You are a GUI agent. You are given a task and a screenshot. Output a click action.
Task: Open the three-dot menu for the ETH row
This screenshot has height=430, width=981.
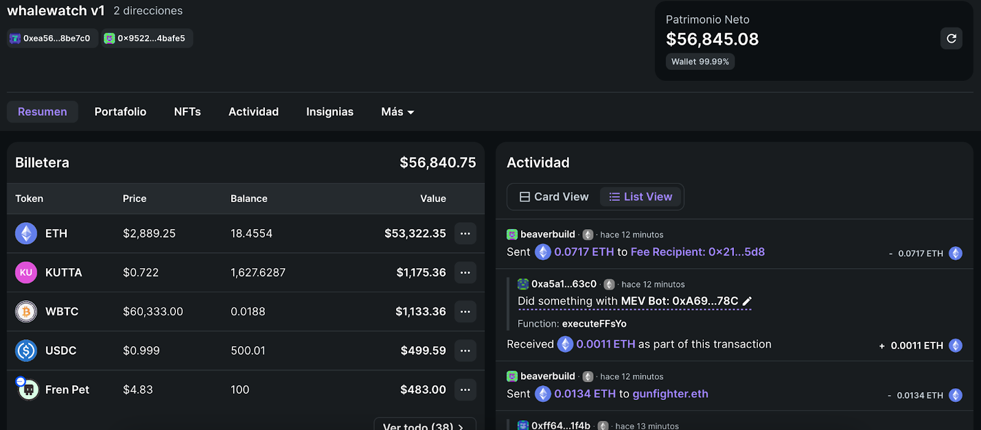(x=465, y=233)
